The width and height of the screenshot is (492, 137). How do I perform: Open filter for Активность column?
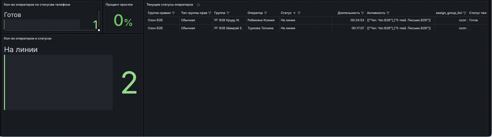point(388,13)
